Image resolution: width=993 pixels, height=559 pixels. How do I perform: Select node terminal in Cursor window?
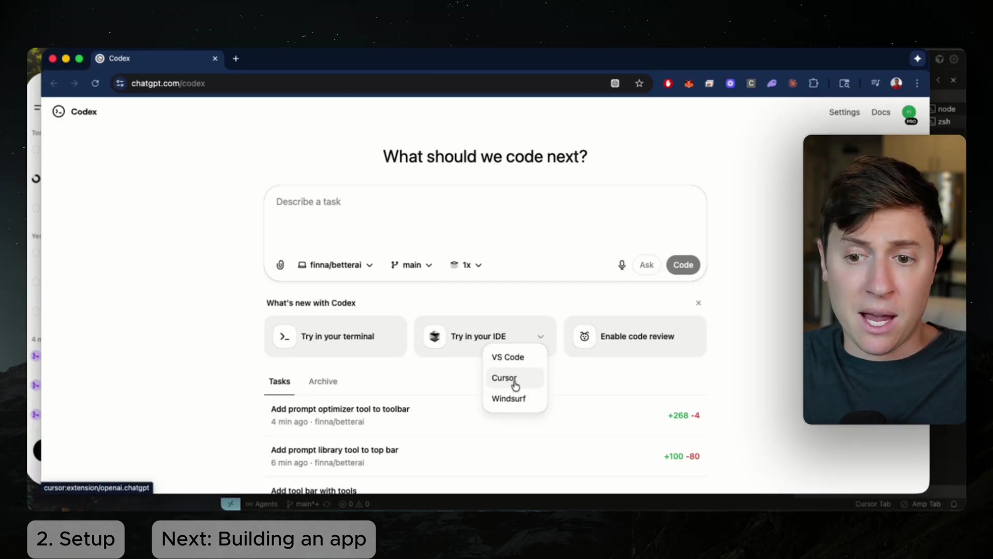click(x=942, y=109)
